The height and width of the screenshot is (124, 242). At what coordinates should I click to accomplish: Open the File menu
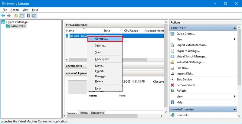[5, 10]
